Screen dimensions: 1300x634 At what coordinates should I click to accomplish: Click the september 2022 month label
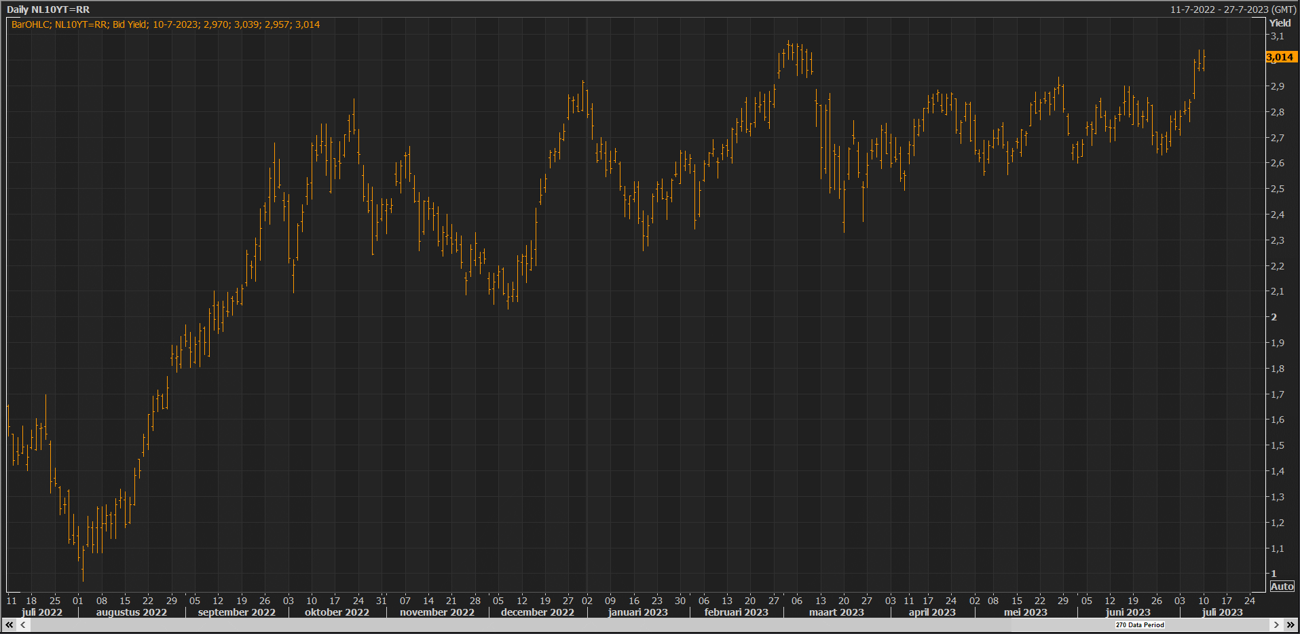point(237,612)
